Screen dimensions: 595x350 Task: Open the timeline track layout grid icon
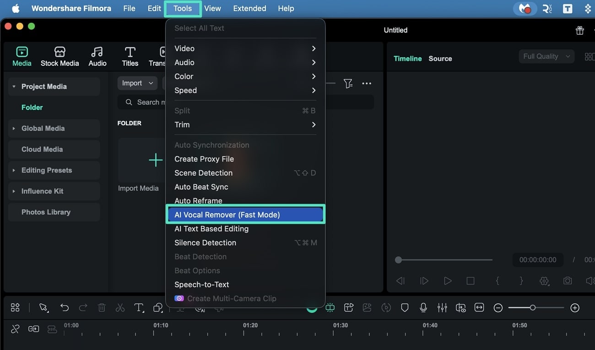pyautogui.click(x=15, y=307)
